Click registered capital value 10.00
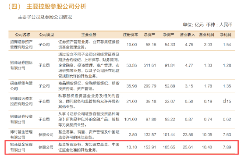 click(x=131, y=45)
